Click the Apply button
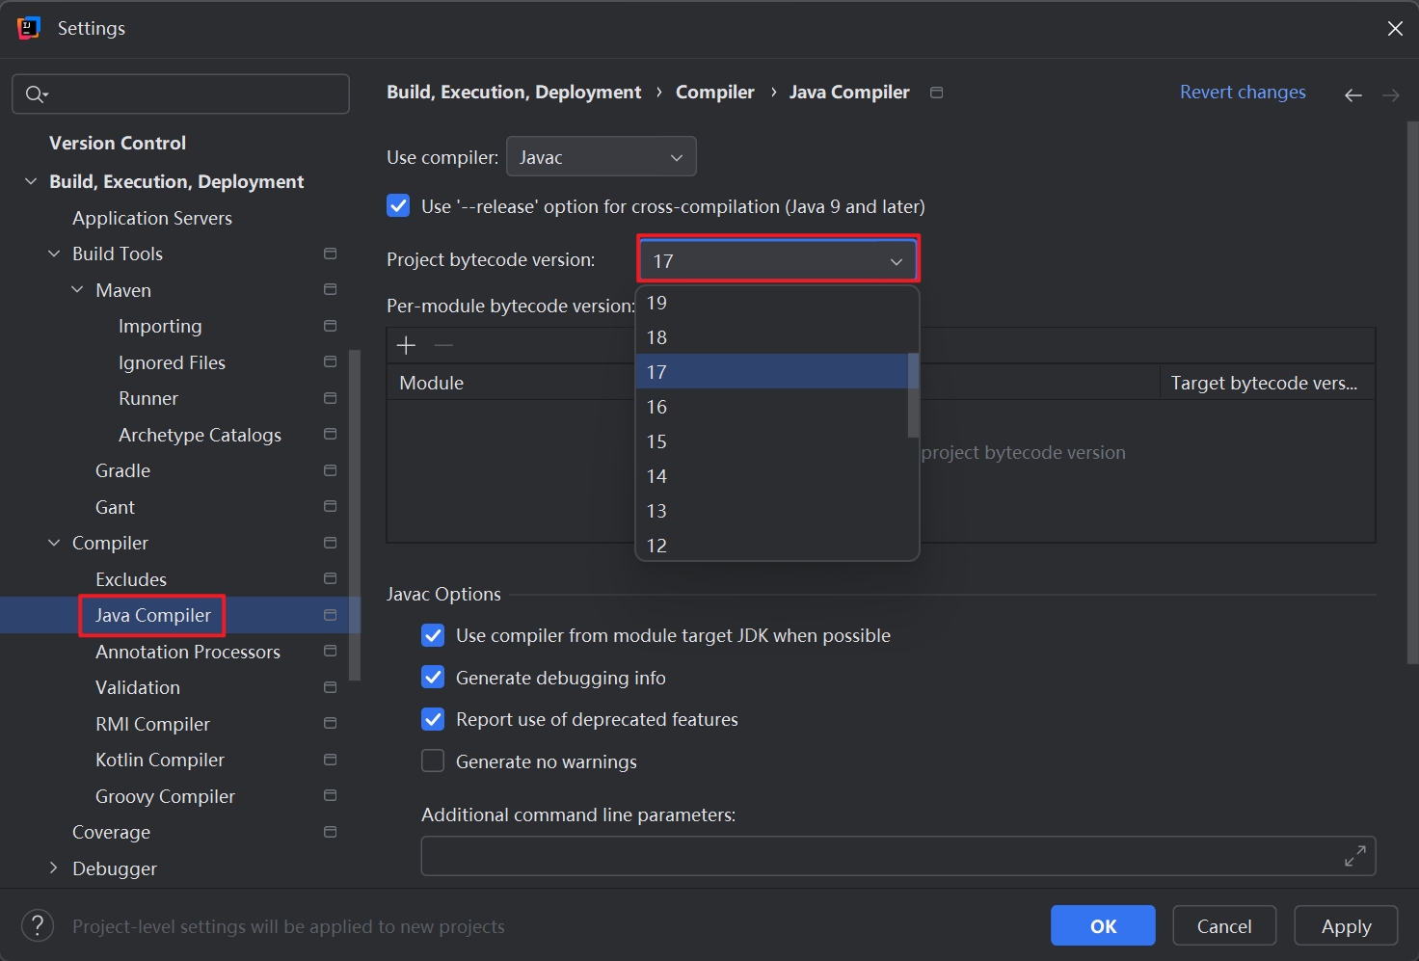 [1346, 925]
